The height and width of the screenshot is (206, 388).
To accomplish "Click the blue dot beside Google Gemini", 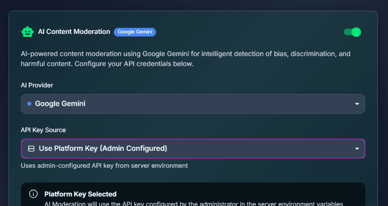I will 29,104.
